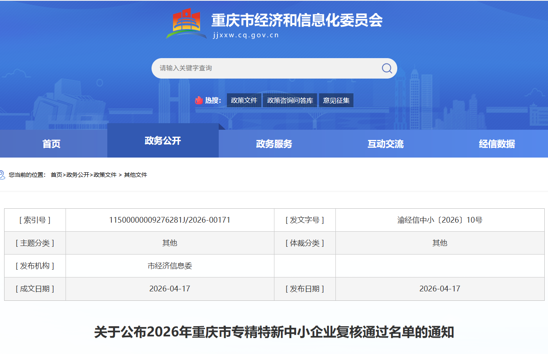Image resolution: width=548 pixels, height=354 pixels.
Task: Click the 专精特新中小企业复核通过名单 article heading
Action: tap(274, 332)
